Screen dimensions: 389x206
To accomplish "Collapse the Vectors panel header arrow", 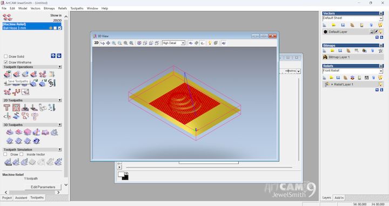I will [x=381, y=13].
